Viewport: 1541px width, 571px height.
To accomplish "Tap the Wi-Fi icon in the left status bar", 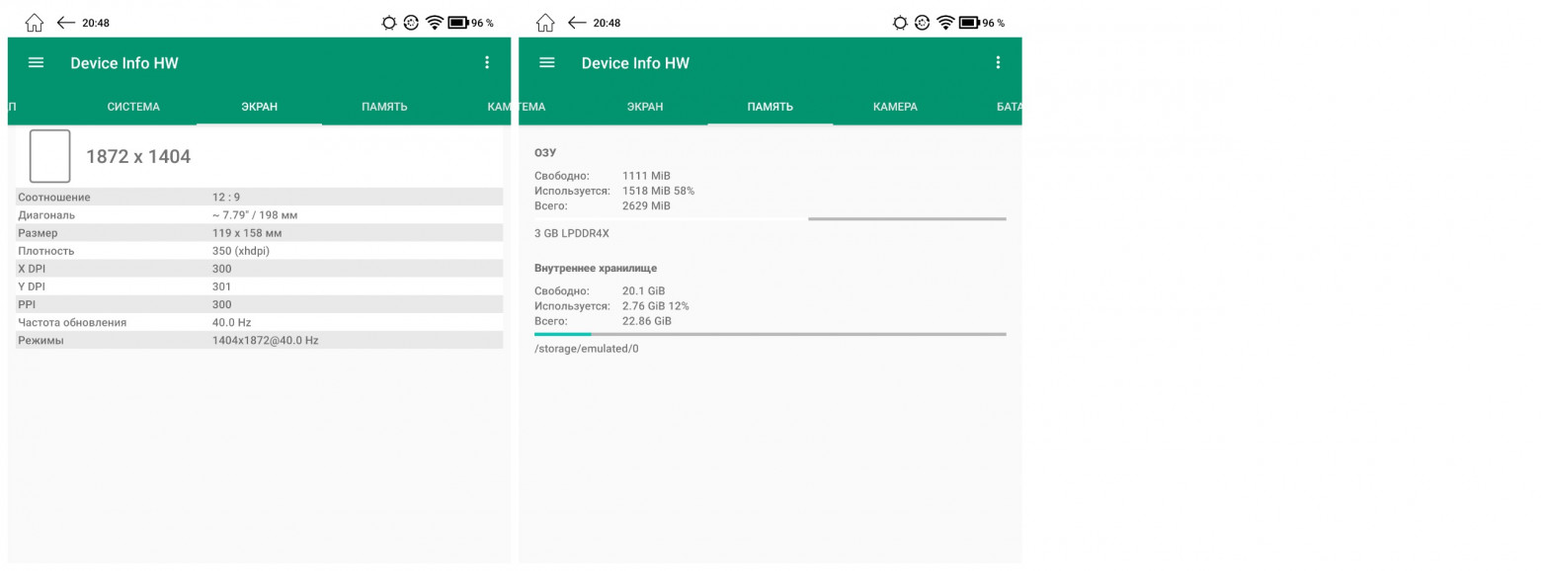I will [435, 23].
